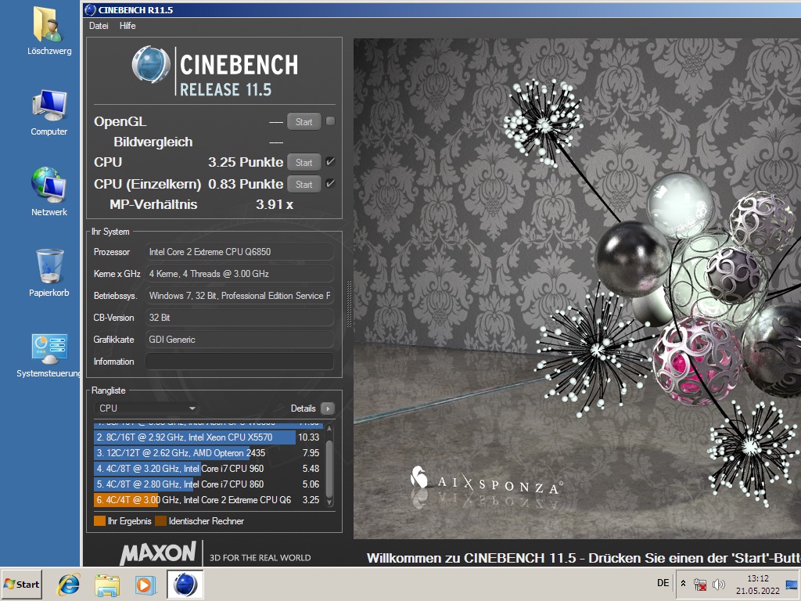This screenshot has width=801, height=601.
Task: Open the Start menu
Action: tap(21, 584)
